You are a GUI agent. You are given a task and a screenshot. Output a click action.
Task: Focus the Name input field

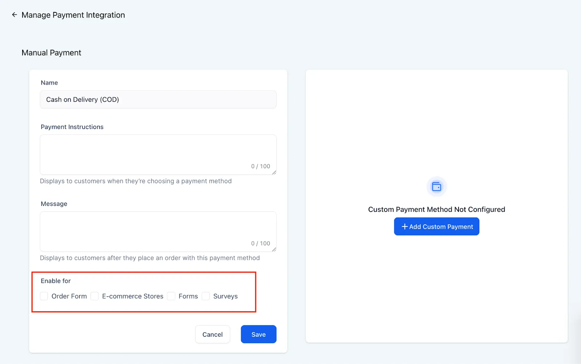click(x=158, y=100)
